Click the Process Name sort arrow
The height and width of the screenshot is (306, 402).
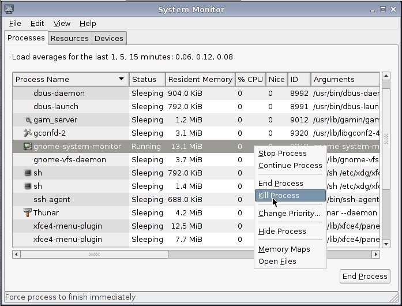(x=122, y=79)
